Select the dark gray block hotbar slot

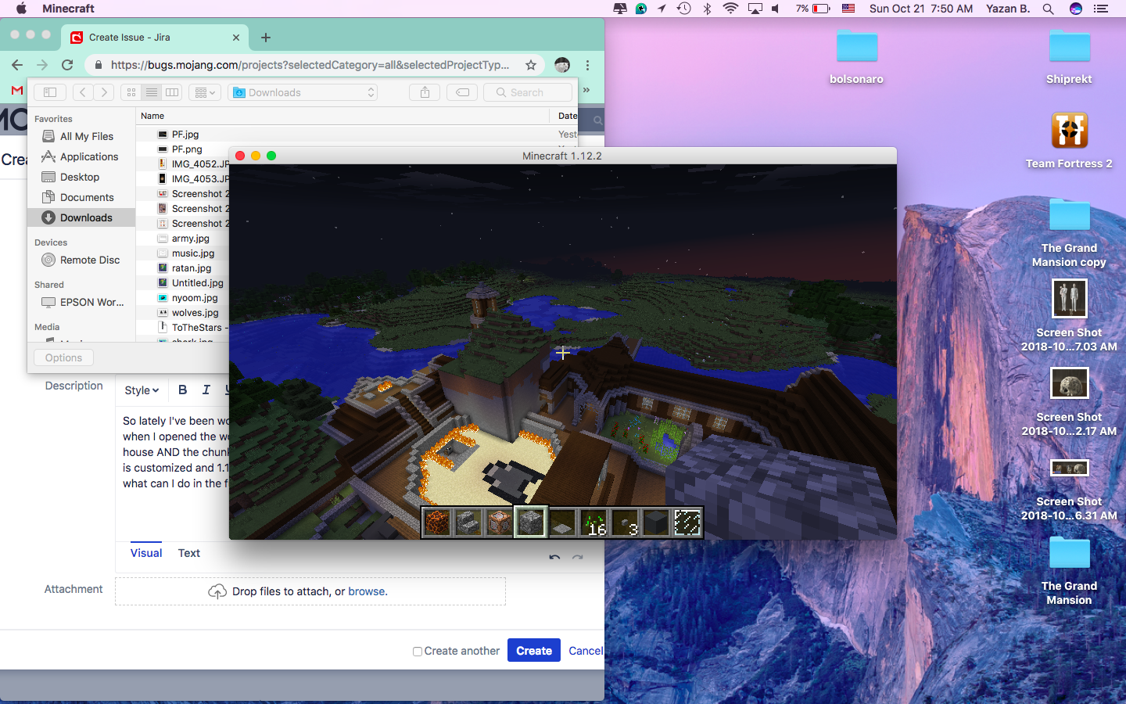[656, 523]
